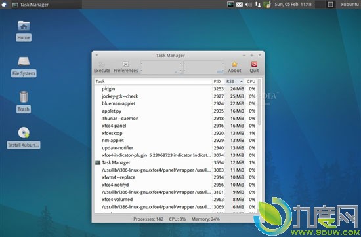Select the Thunar --daemon process

pos(176,119)
